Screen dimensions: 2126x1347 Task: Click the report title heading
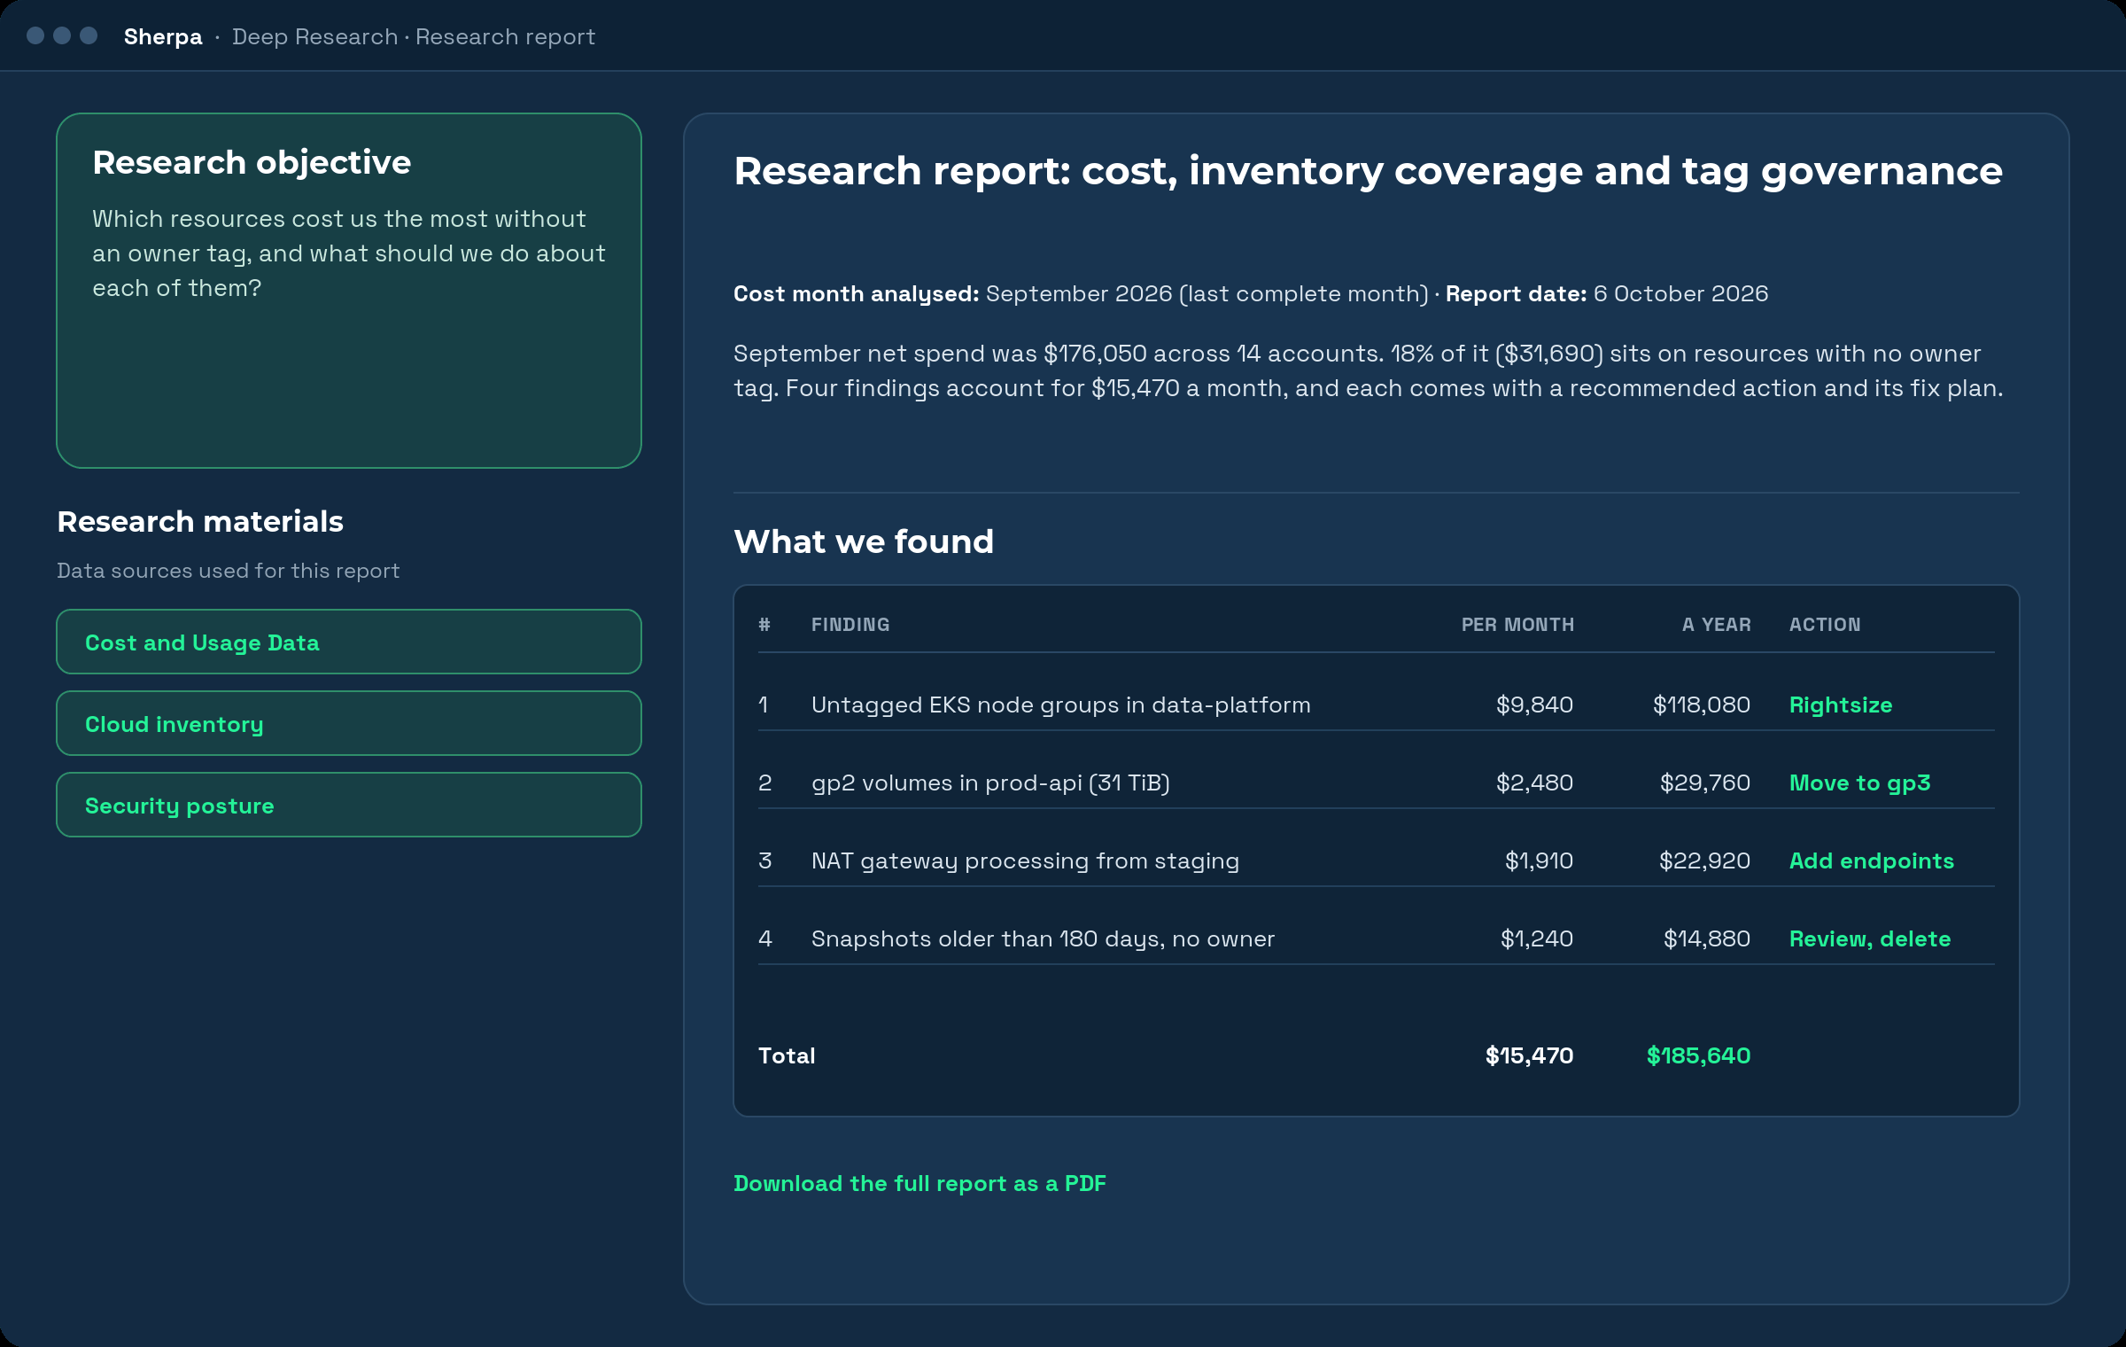(x=1368, y=170)
